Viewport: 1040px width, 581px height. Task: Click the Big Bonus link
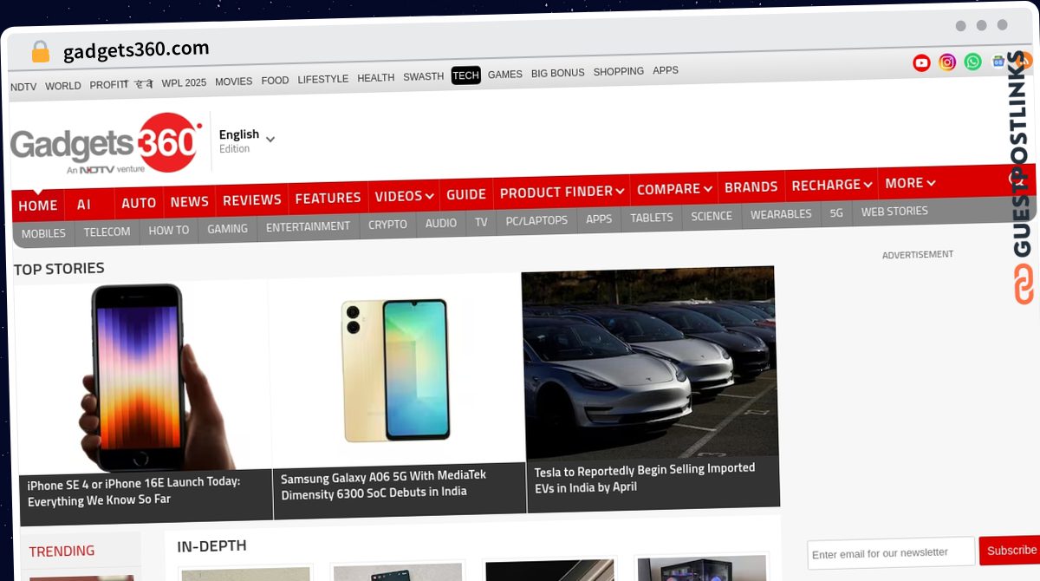click(557, 73)
